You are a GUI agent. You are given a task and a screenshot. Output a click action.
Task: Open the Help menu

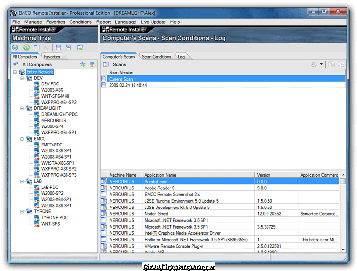coord(175,22)
